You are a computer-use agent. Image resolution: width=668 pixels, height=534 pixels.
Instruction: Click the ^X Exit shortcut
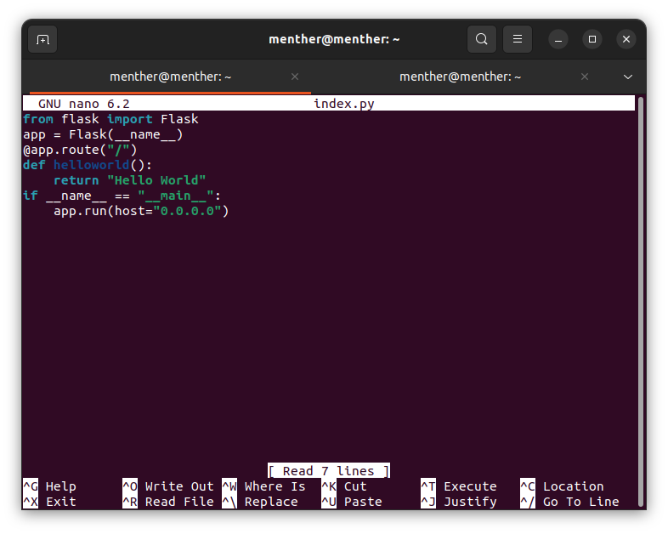(x=49, y=502)
